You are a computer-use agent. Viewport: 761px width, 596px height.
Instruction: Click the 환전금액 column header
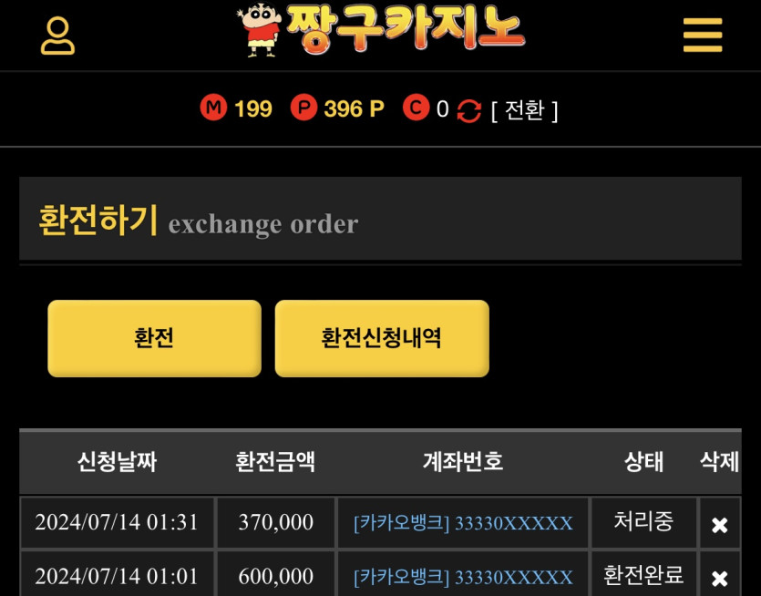275,461
